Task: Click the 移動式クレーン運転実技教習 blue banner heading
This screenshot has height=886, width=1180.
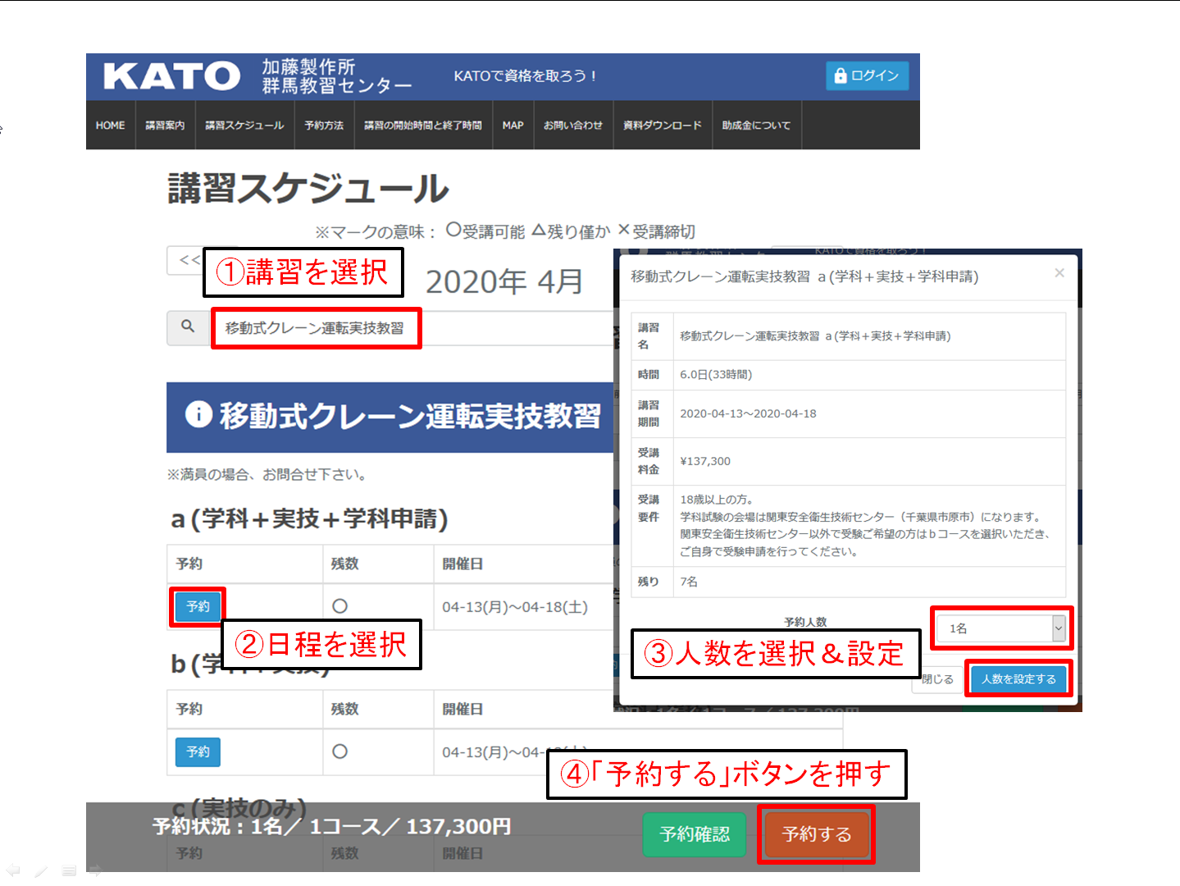Action: click(410, 415)
